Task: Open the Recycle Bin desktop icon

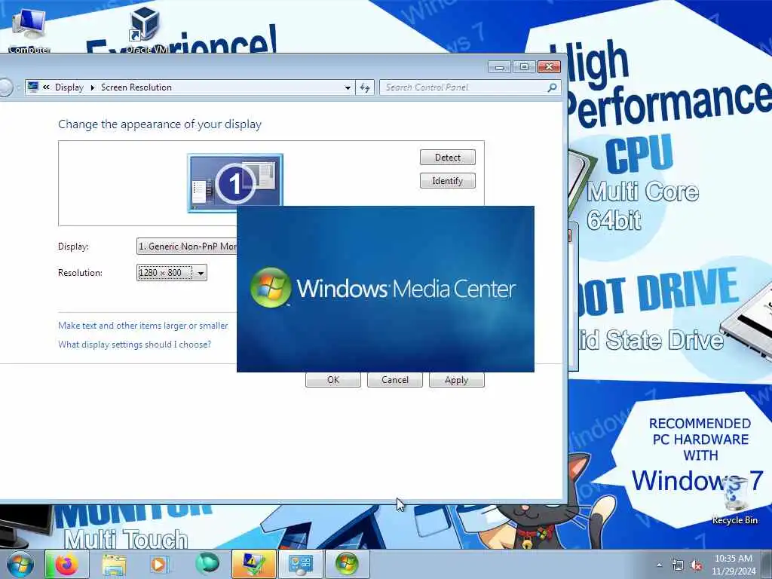Action: pyautogui.click(x=734, y=501)
